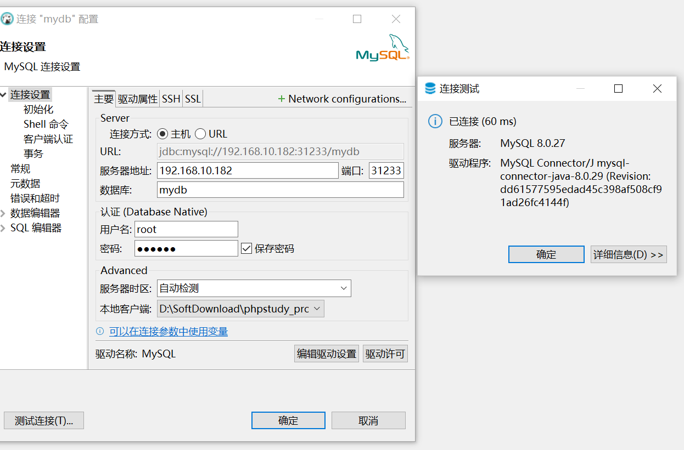684x450 pixels.
Task: Click the 密码 input field
Action: (x=186, y=248)
